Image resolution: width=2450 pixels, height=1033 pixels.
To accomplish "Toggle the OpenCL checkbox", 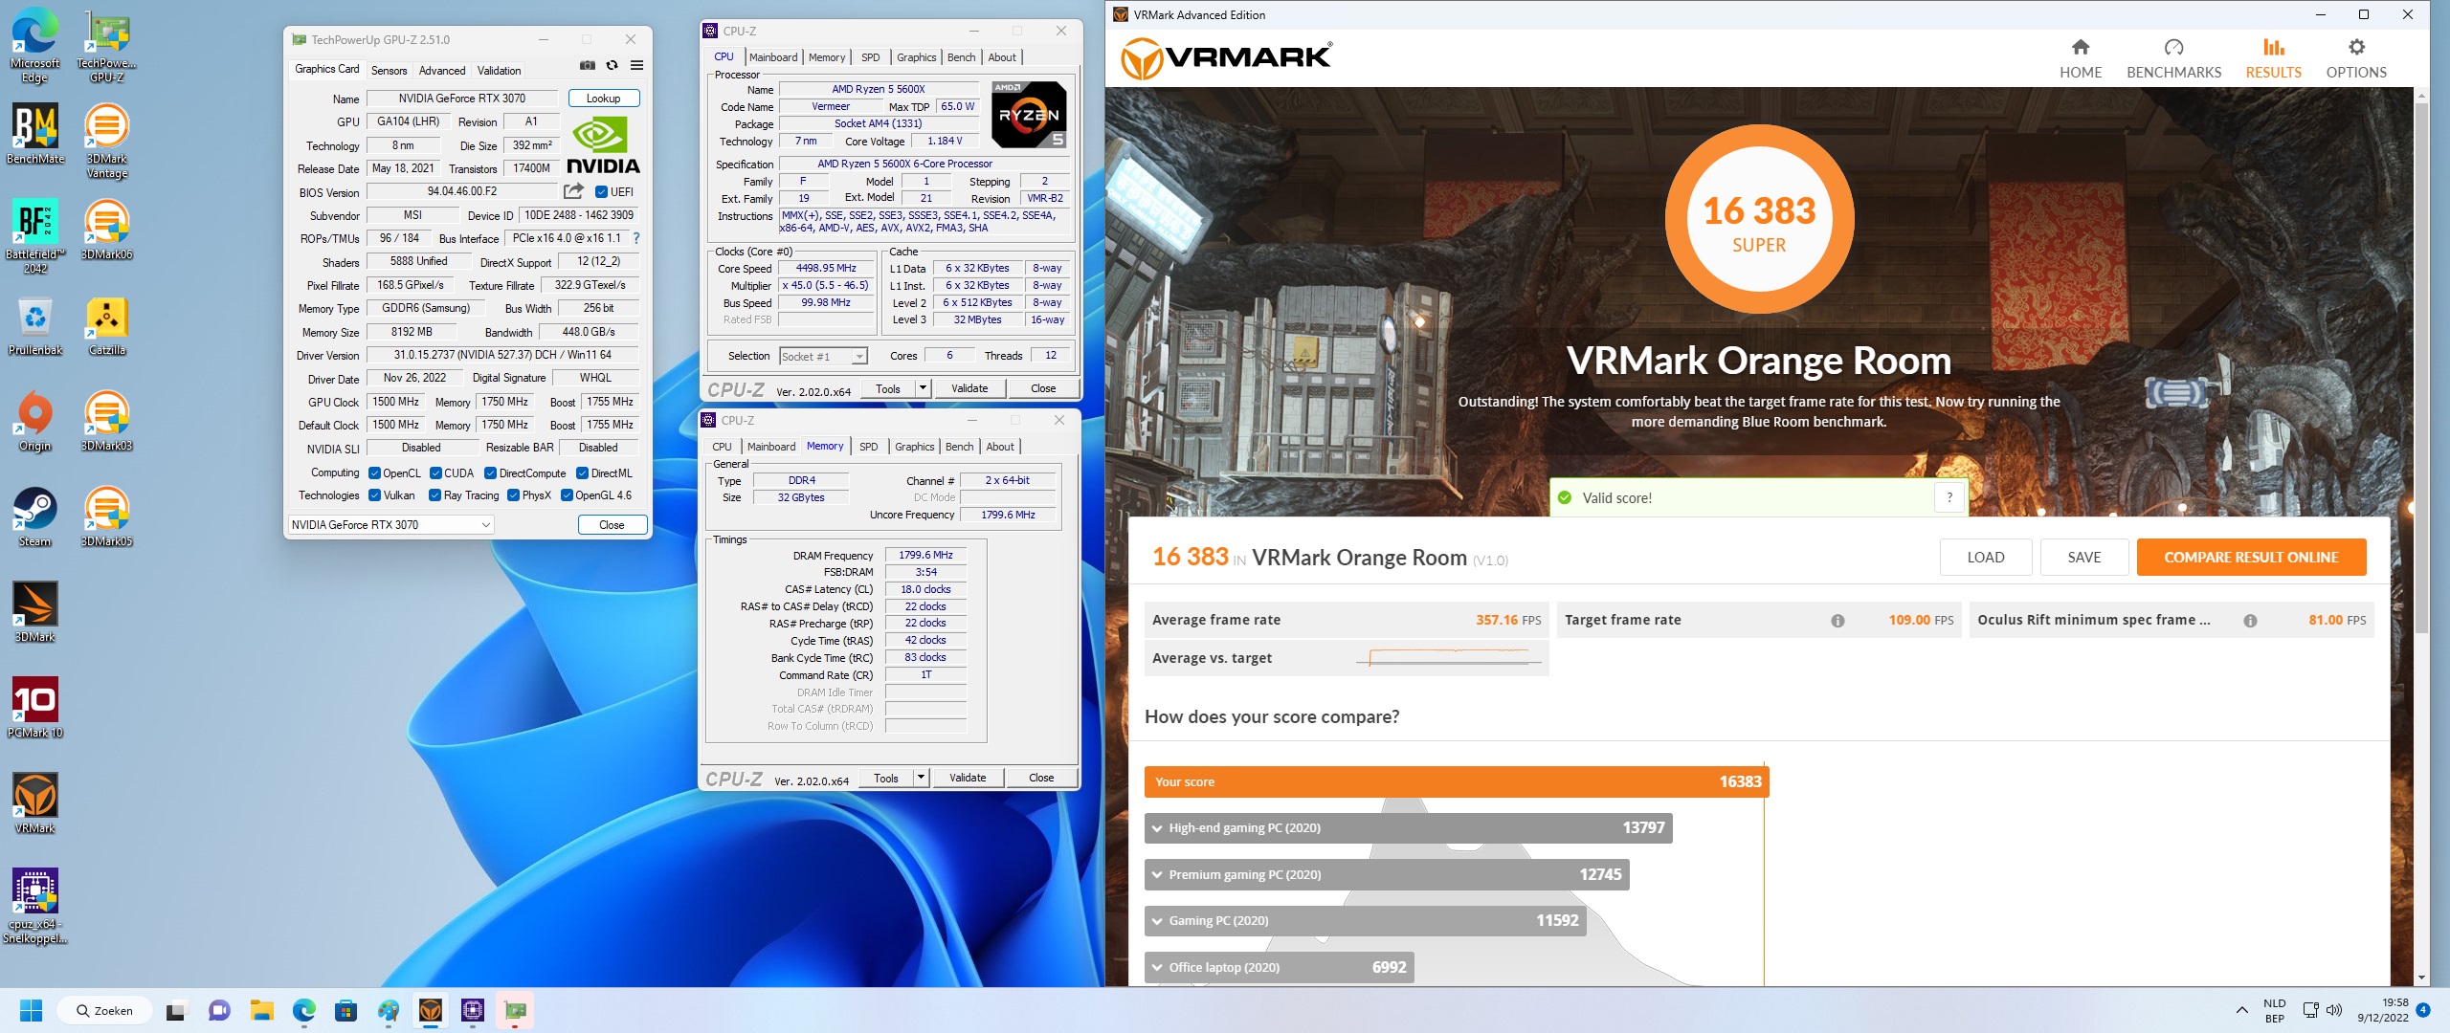I will click(375, 473).
